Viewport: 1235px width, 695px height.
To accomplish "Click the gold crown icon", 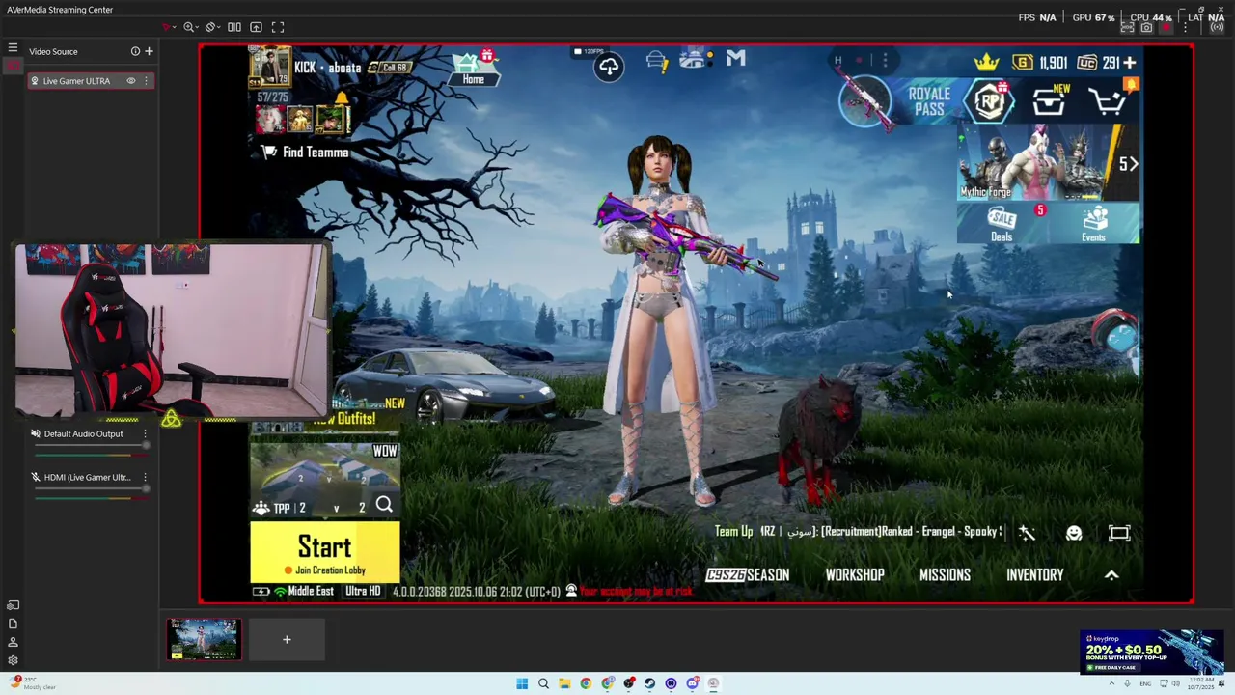I will (x=986, y=63).
